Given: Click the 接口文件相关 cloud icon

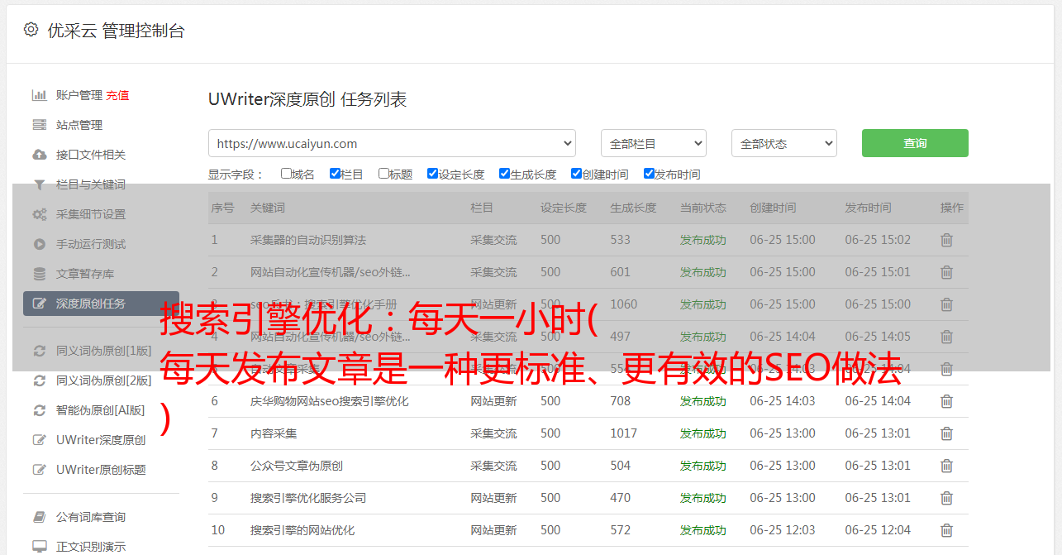Looking at the screenshot, I should pos(39,155).
